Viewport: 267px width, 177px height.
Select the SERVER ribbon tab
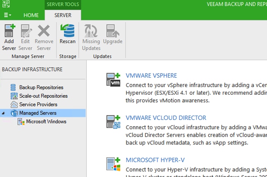[x=63, y=15]
